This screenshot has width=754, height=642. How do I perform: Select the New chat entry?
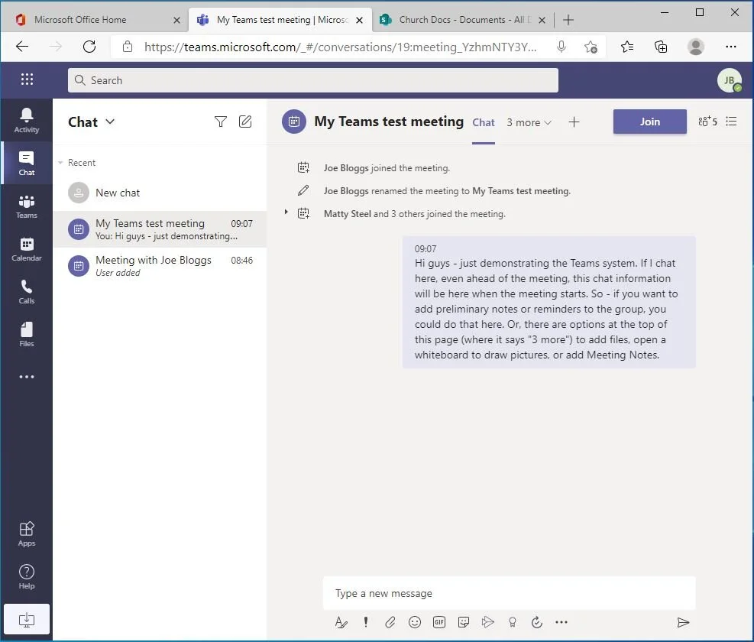coord(160,193)
